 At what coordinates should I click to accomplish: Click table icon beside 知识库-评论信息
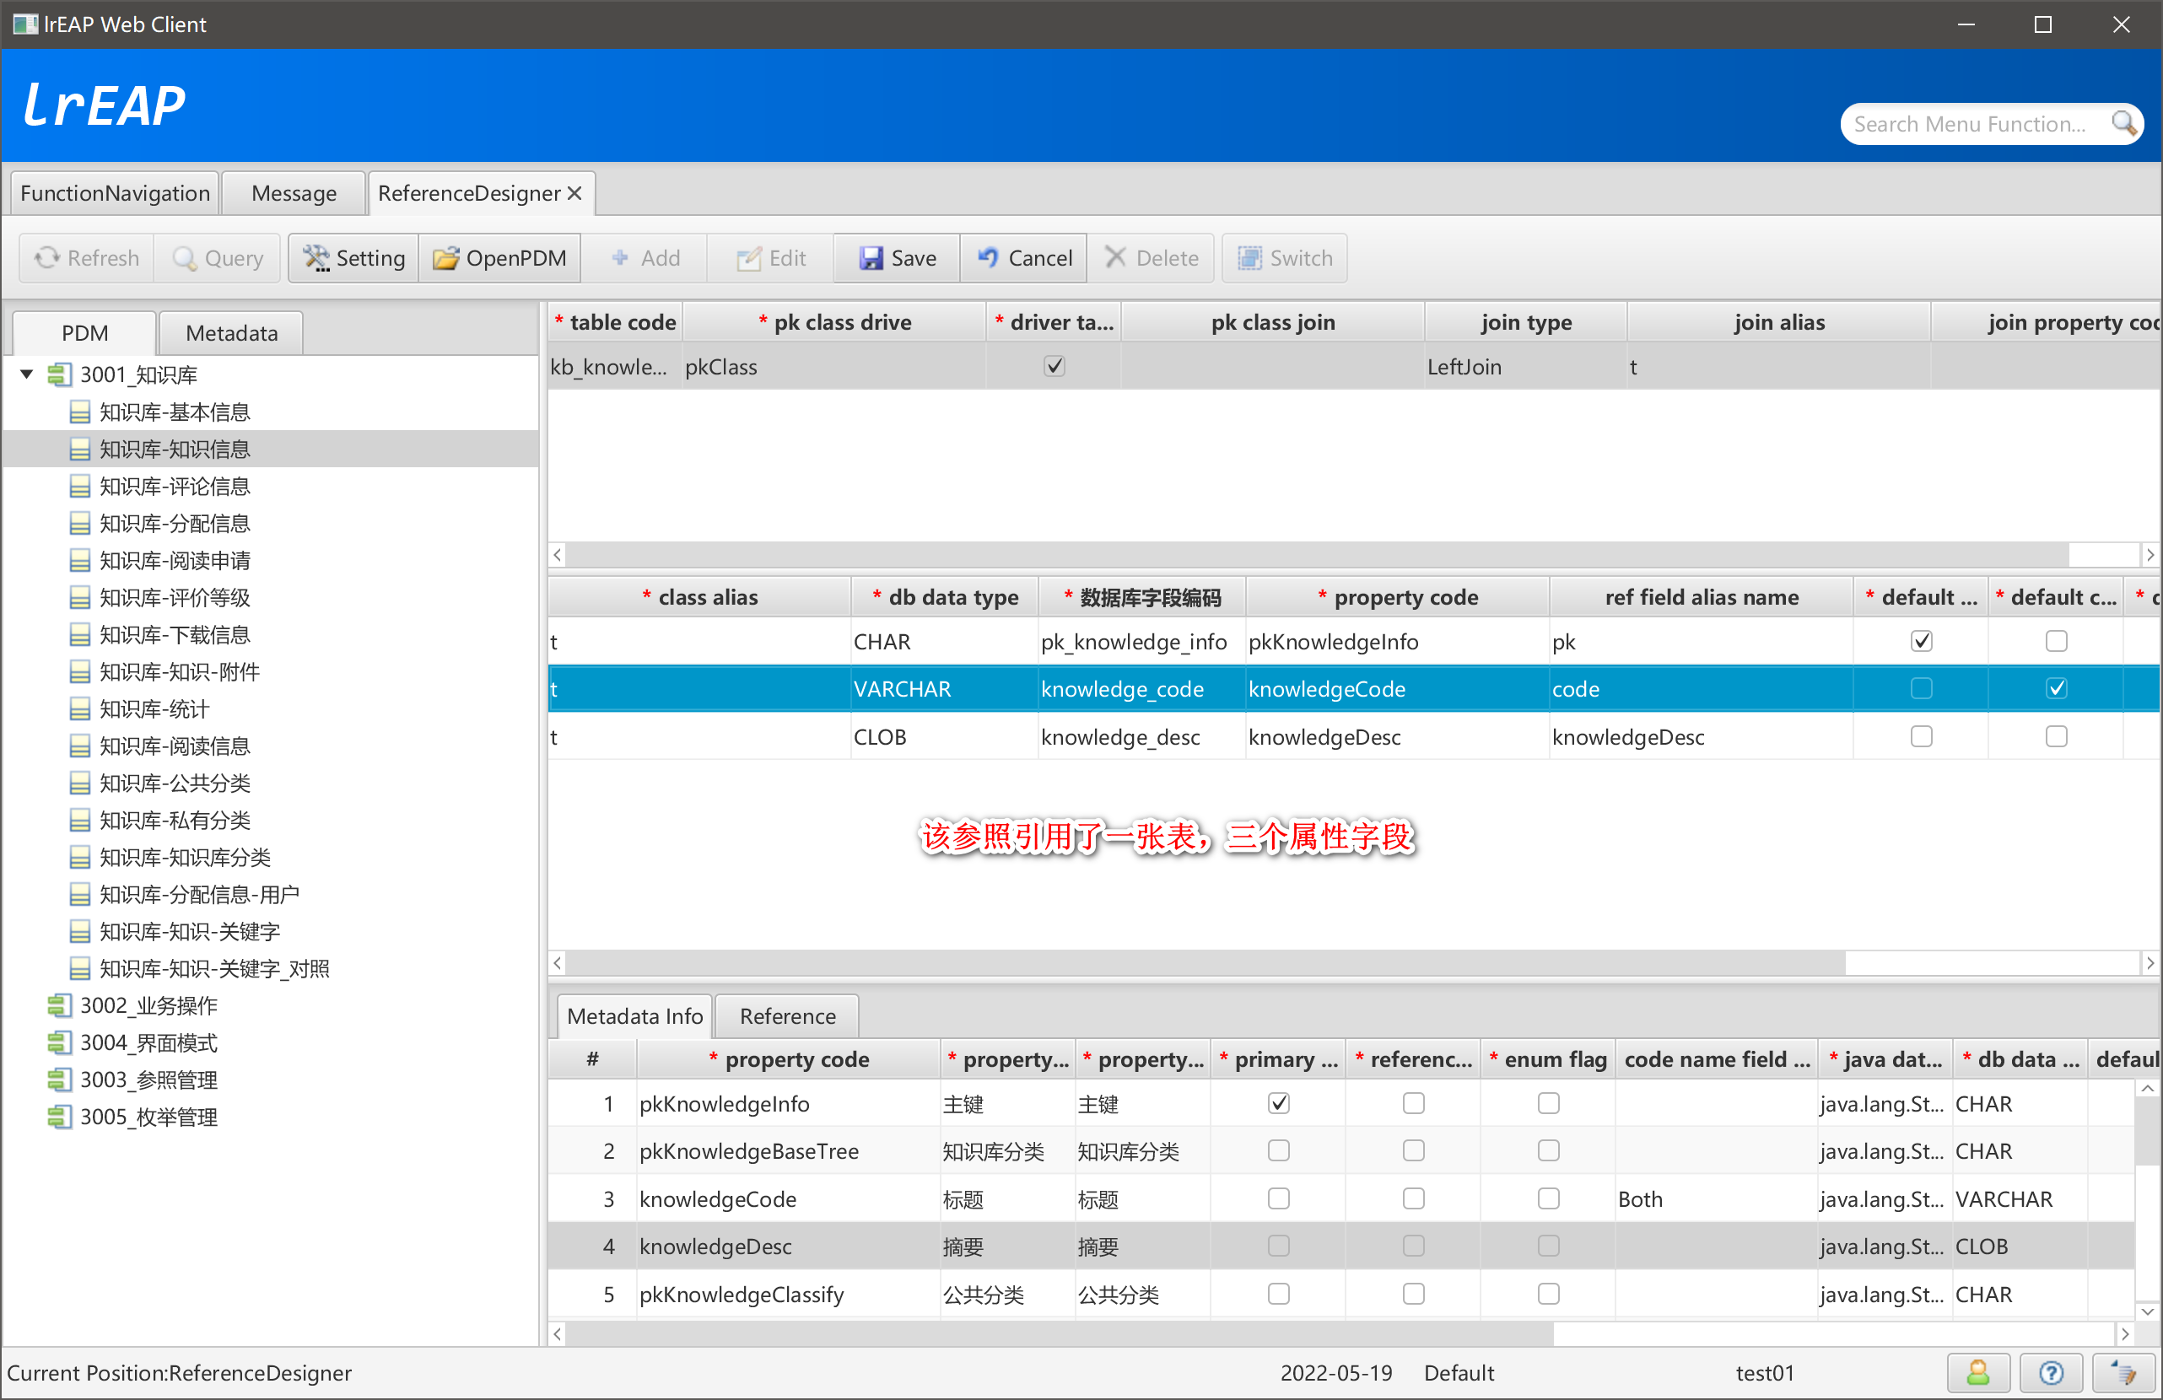pyautogui.click(x=80, y=486)
